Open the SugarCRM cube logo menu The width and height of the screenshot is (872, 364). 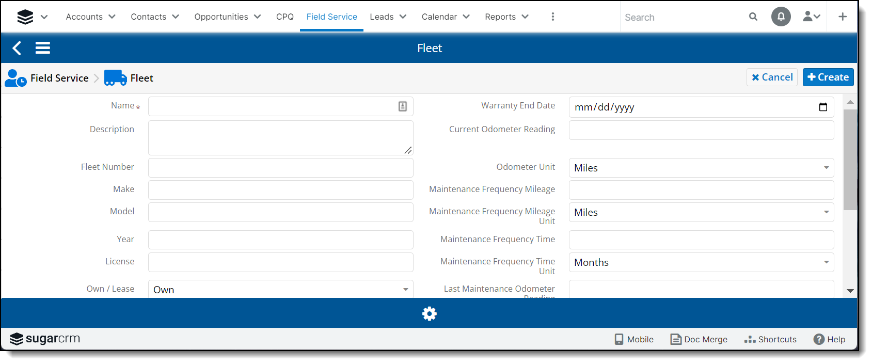25,17
